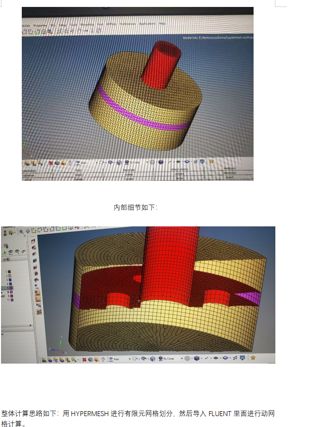This screenshot has width=313, height=427.
Task: Open the XYPlots menu in the first HyperMesh photo
Action: pos(110,24)
